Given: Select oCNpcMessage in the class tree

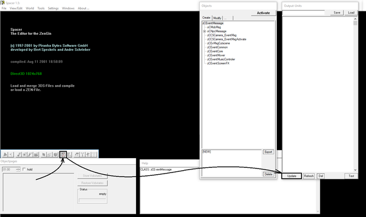Looking at the screenshot, I should pos(217,31).
